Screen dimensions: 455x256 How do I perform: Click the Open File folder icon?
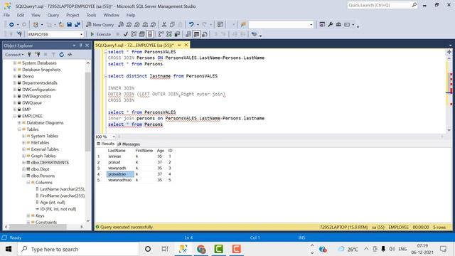(x=61, y=25)
